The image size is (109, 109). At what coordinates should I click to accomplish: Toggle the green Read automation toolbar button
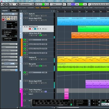point(43,4)
